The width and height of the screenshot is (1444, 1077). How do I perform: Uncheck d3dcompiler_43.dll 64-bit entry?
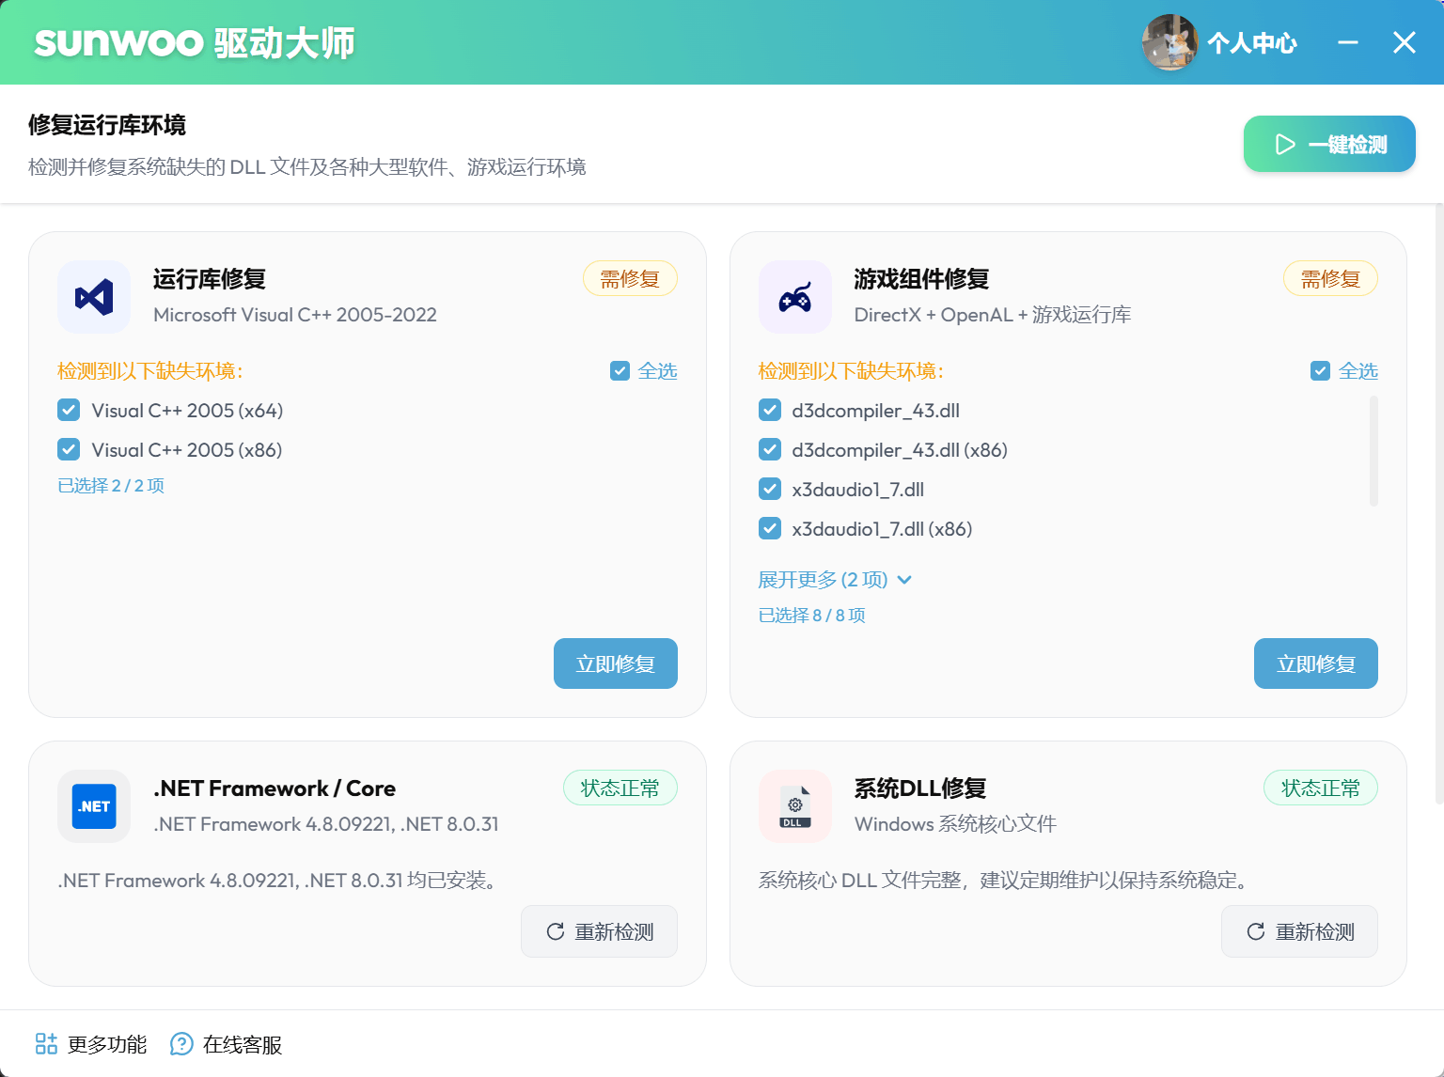pos(770,410)
